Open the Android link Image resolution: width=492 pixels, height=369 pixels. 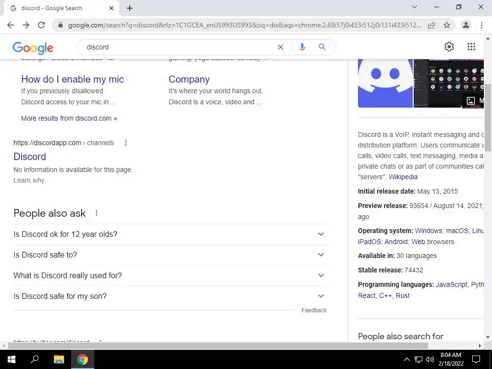point(396,242)
